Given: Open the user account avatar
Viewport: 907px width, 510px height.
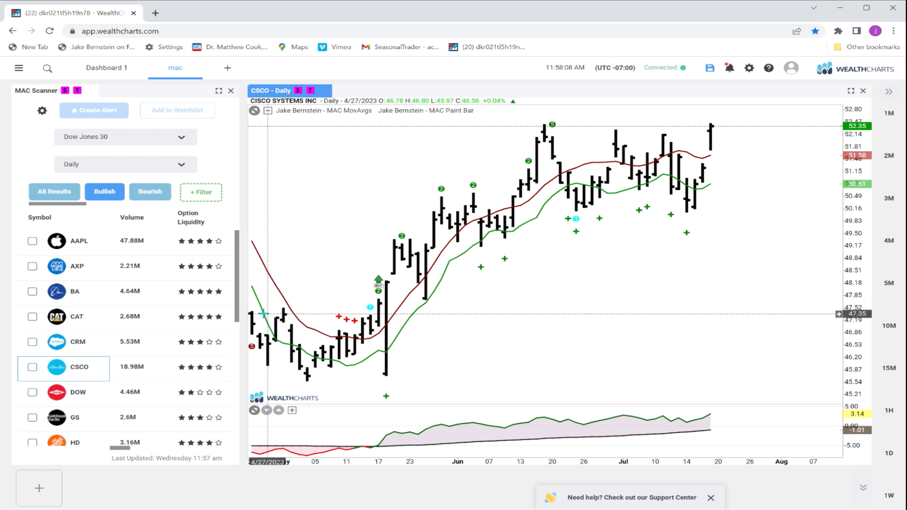Looking at the screenshot, I should click(x=791, y=68).
